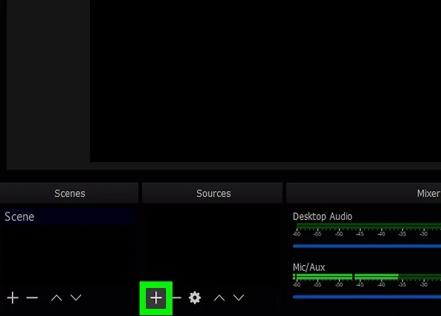Image resolution: width=441 pixels, height=316 pixels.
Task: Click the "Desktop Audio" label in the mixer
Action: [x=323, y=217]
